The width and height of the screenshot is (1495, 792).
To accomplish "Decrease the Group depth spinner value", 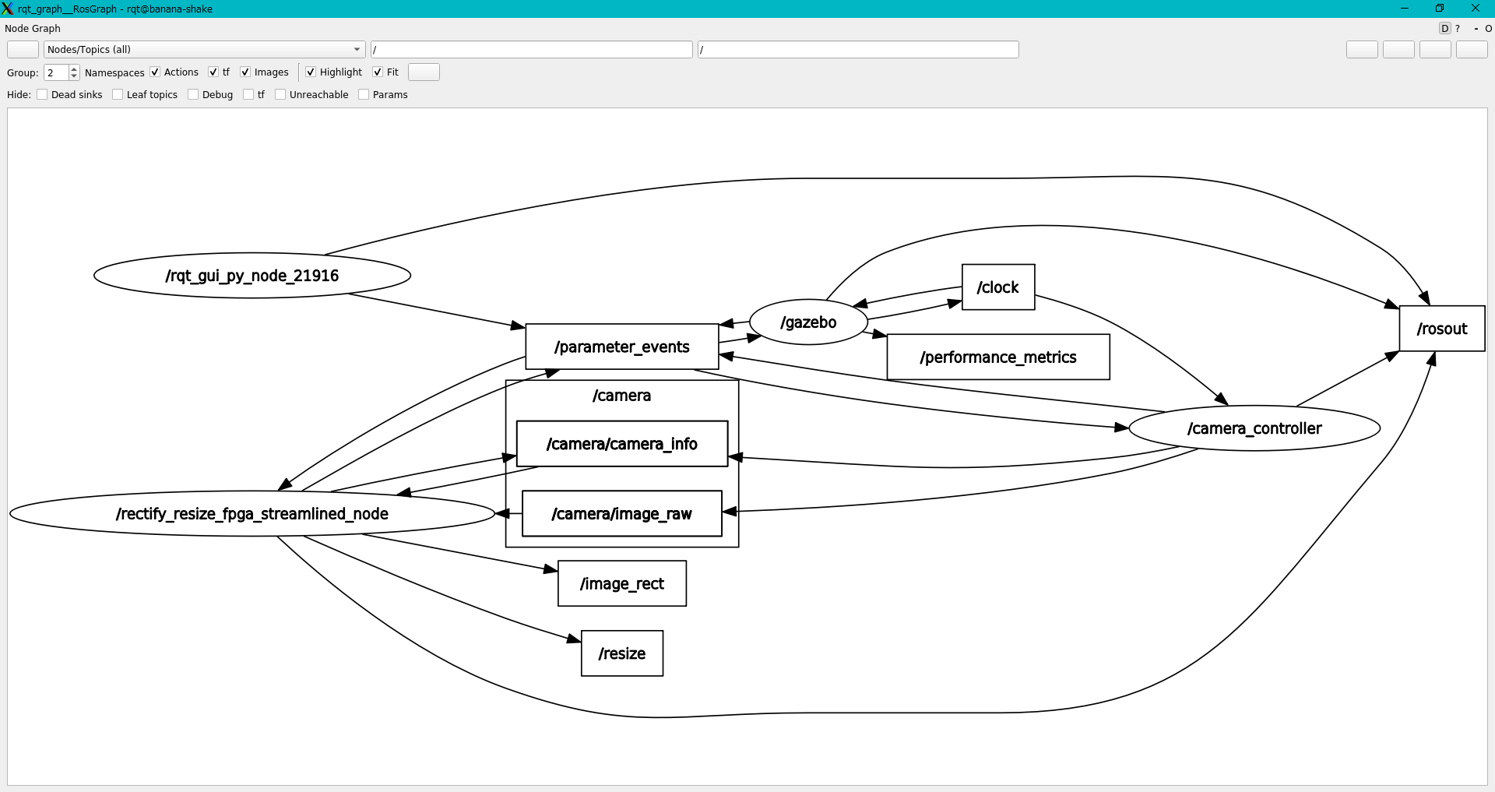I will tap(74, 76).
